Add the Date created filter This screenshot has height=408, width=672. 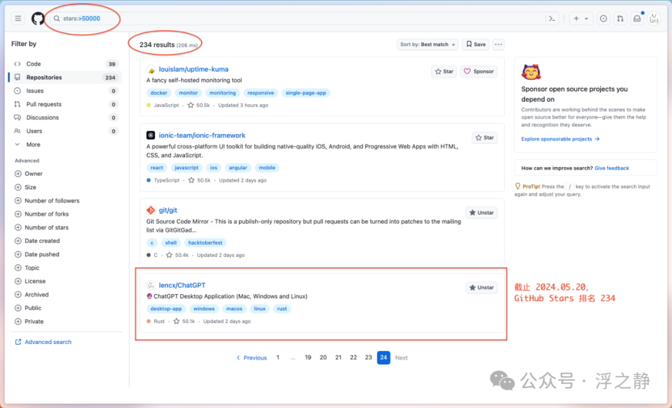[37, 241]
